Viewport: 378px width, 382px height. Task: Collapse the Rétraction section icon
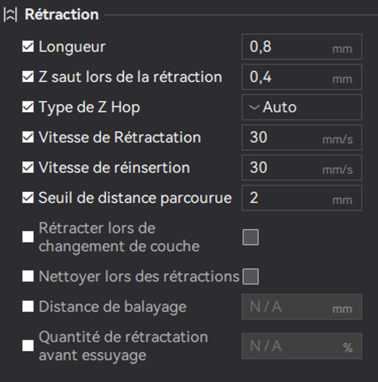[x=11, y=15]
